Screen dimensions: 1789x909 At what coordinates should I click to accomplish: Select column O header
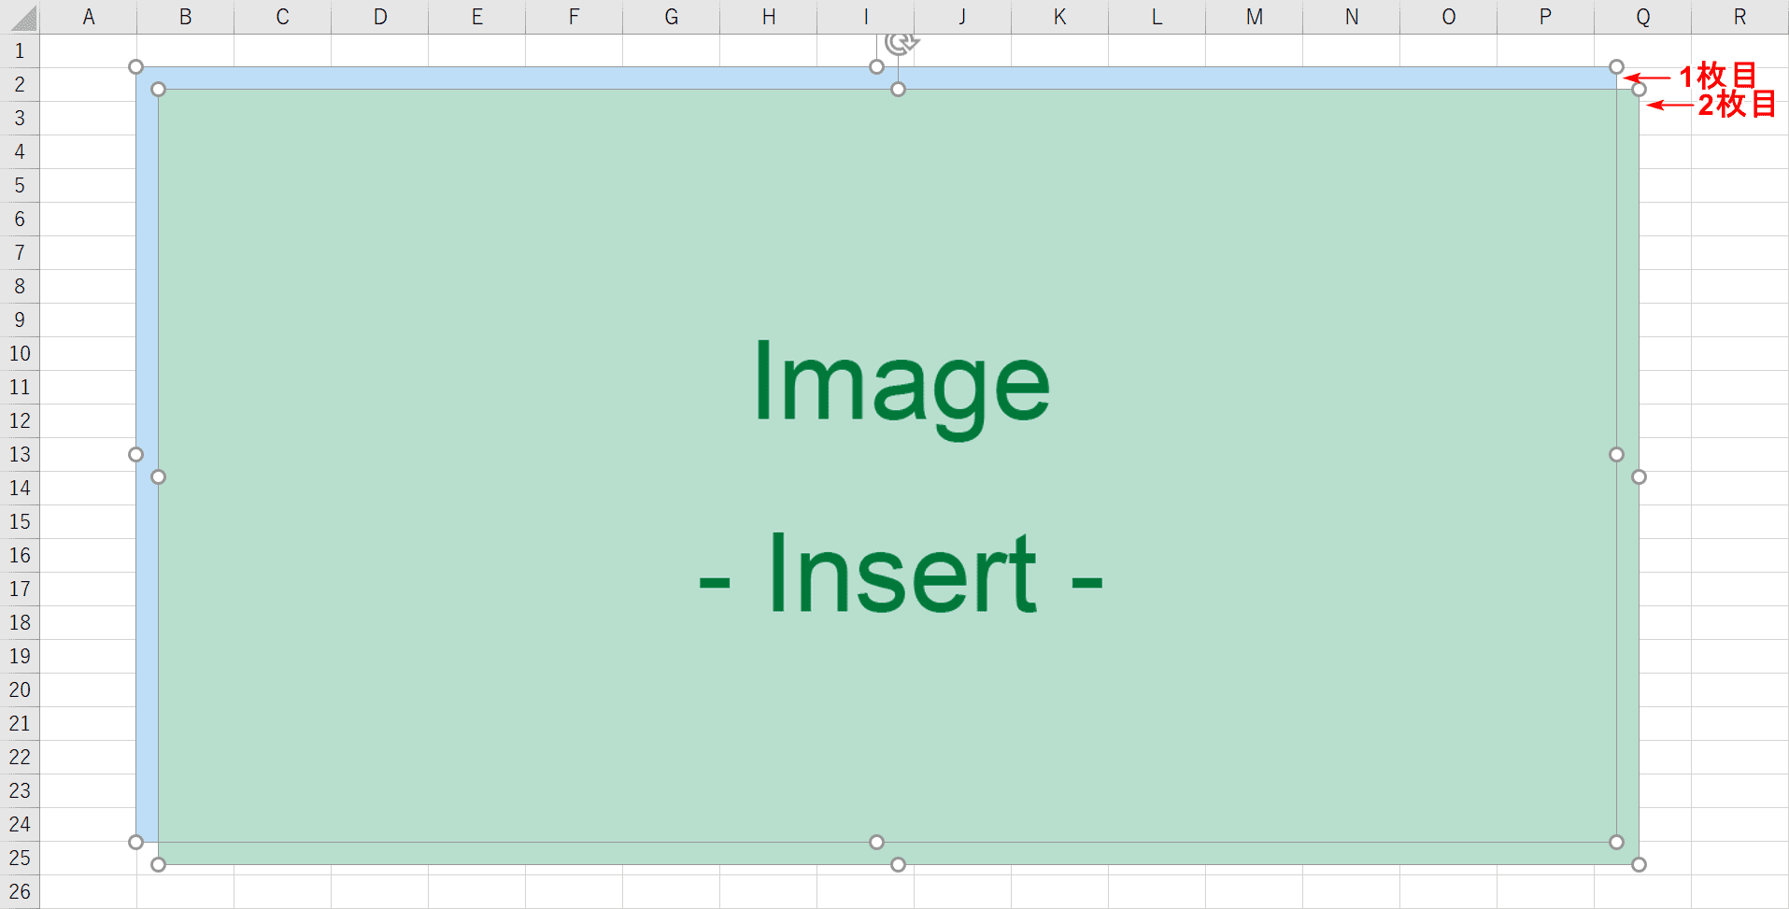click(1449, 17)
